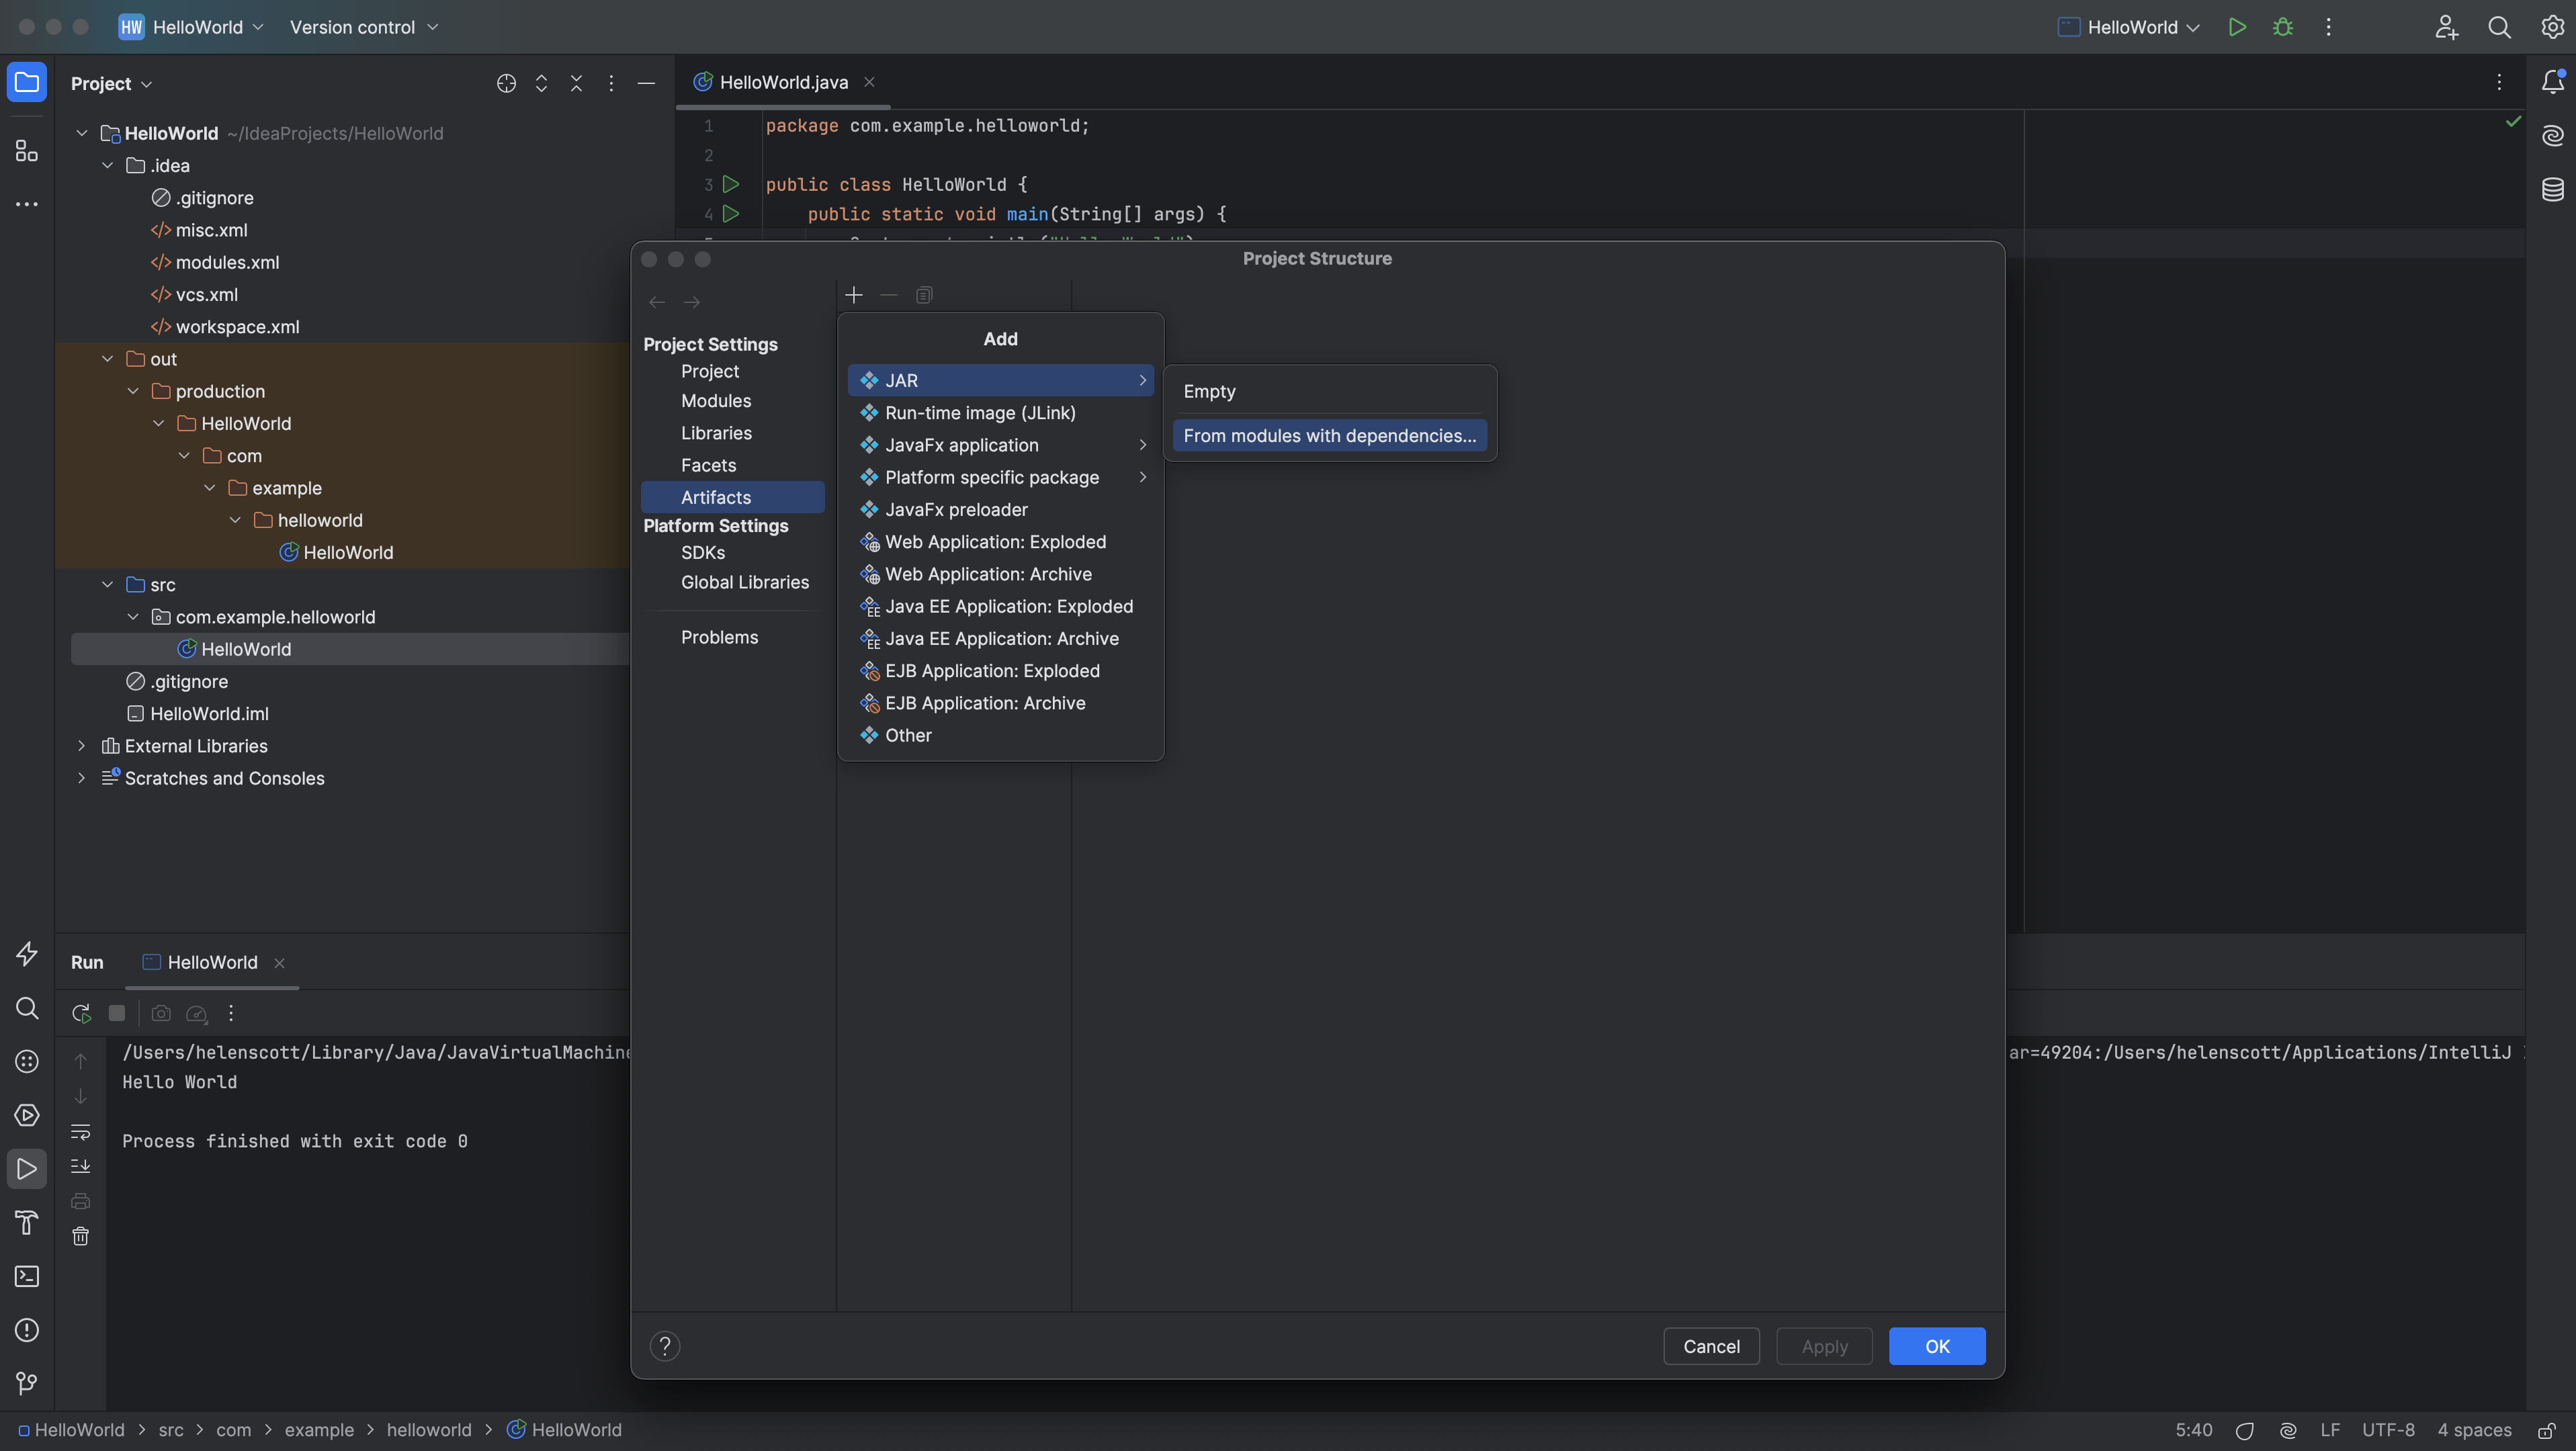Screen dimensions: 2576x1451
Task: Switch to the HelloWorld.java editor tab
Action: coord(782,82)
